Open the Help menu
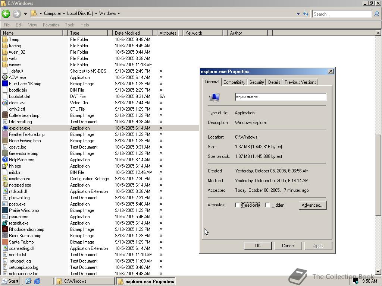 (85, 25)
